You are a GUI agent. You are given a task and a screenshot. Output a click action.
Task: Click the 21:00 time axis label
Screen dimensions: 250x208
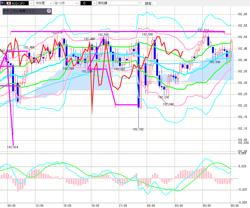coord(123,206)
